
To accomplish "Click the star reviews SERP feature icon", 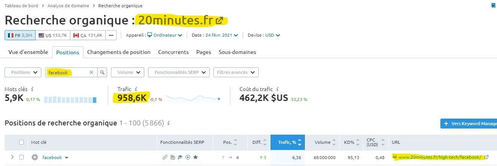I will [196, 157].
